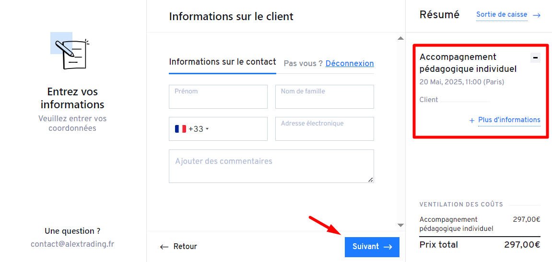Open the Sortie de caisse link
552x262 pixels.
coord(501,14)
